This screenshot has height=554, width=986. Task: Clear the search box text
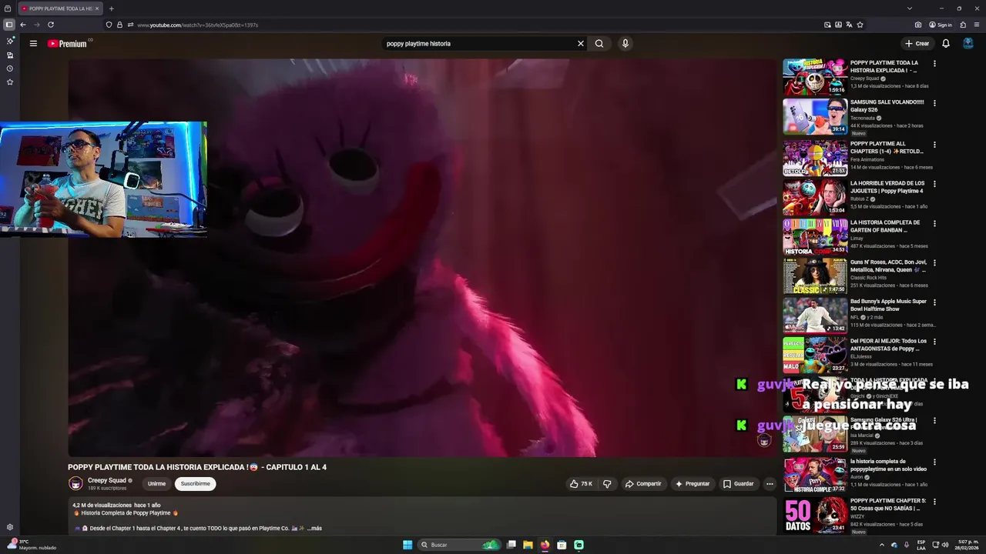coord(581,44)
